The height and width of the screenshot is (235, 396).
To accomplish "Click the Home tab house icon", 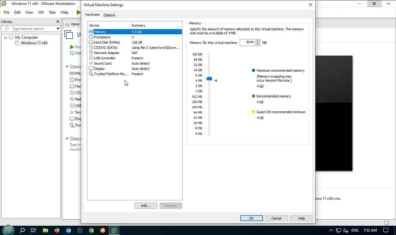I will coord(67,24).
